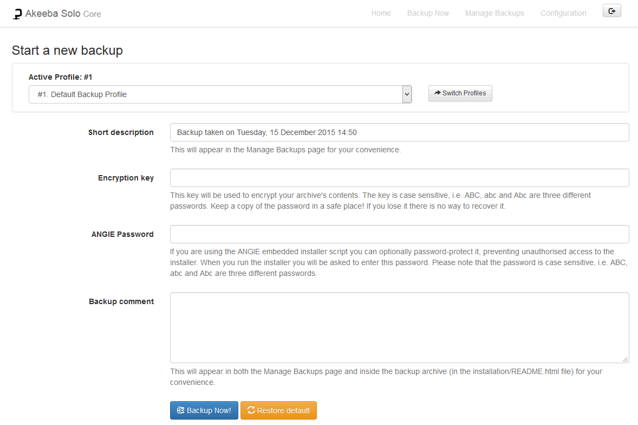
Task: Click the ANGIE Password label
Action: [x=122, y=234]
